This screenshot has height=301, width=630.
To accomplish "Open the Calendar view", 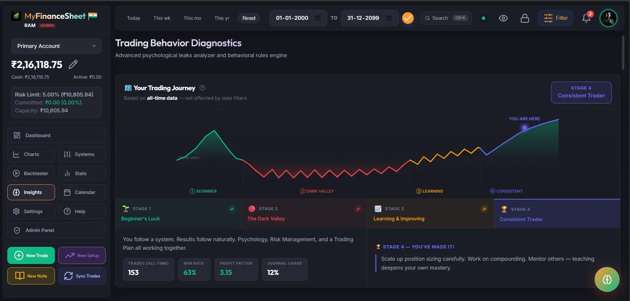I will pos(82,192).
